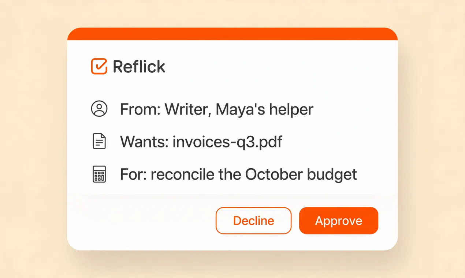465x278 pixels.
Task: Click the "From:" label
Action: click(x=140, y=109)
